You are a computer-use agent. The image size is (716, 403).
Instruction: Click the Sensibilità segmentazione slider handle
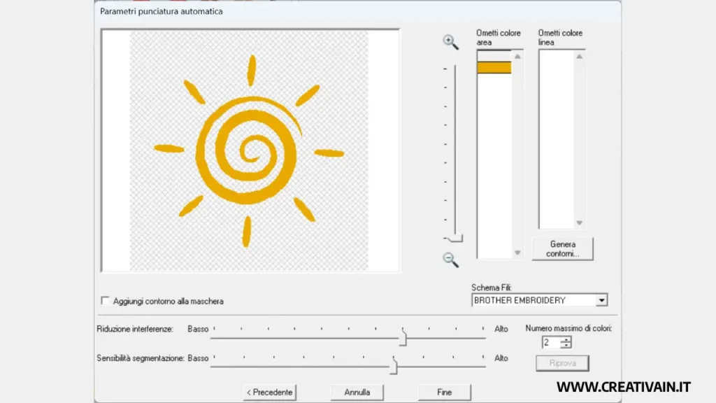[x=394, y=366]
